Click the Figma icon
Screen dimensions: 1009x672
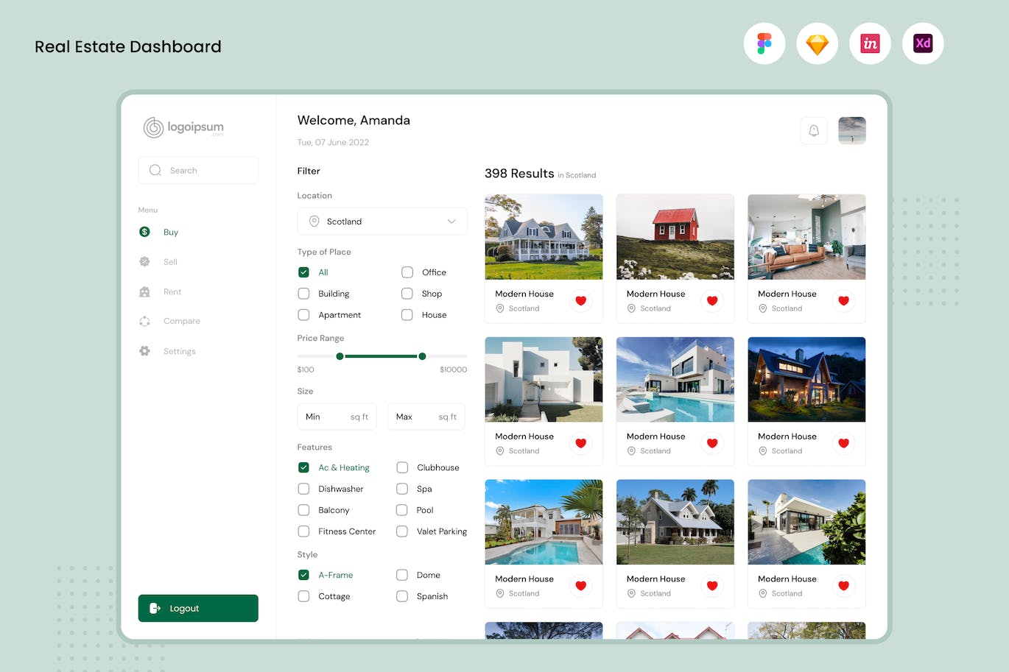[764, 43]
